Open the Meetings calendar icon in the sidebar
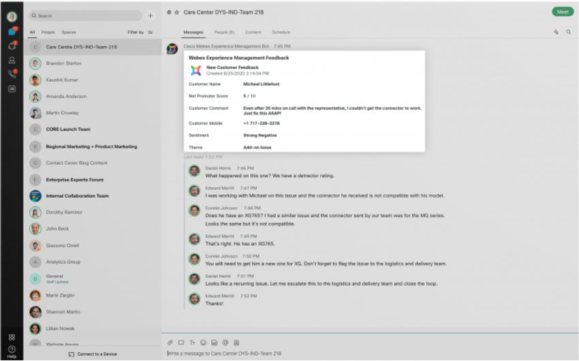The image size is (579, 361). 12,89
